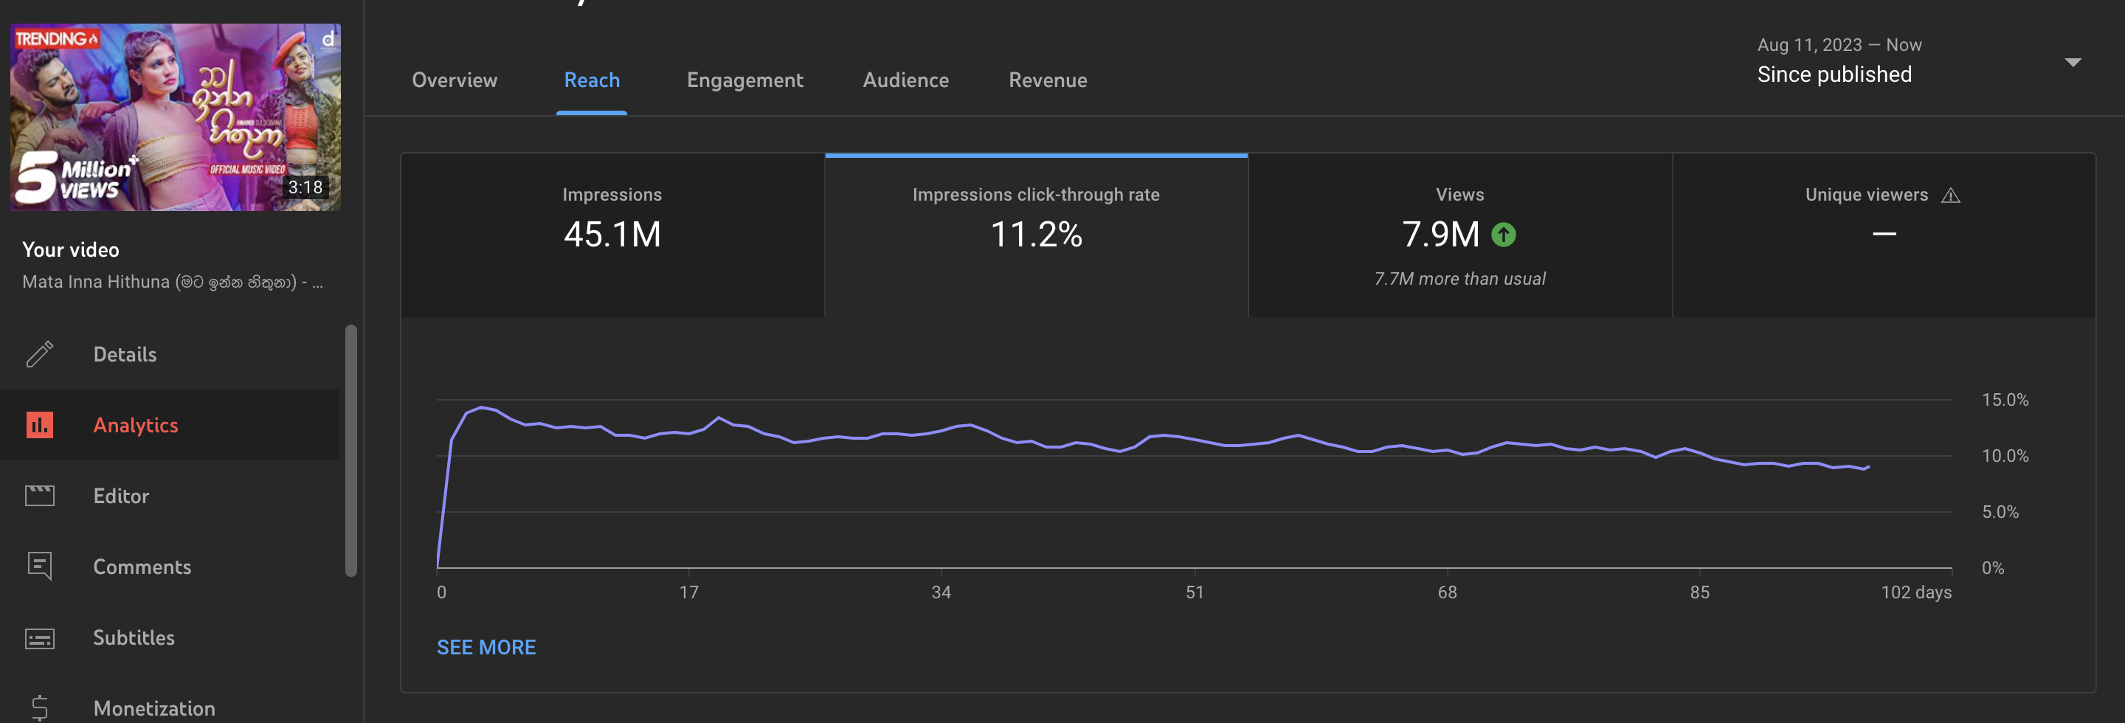Open Subtitles in the sidebar
The image size is (2125, 723).
[170, 637]
